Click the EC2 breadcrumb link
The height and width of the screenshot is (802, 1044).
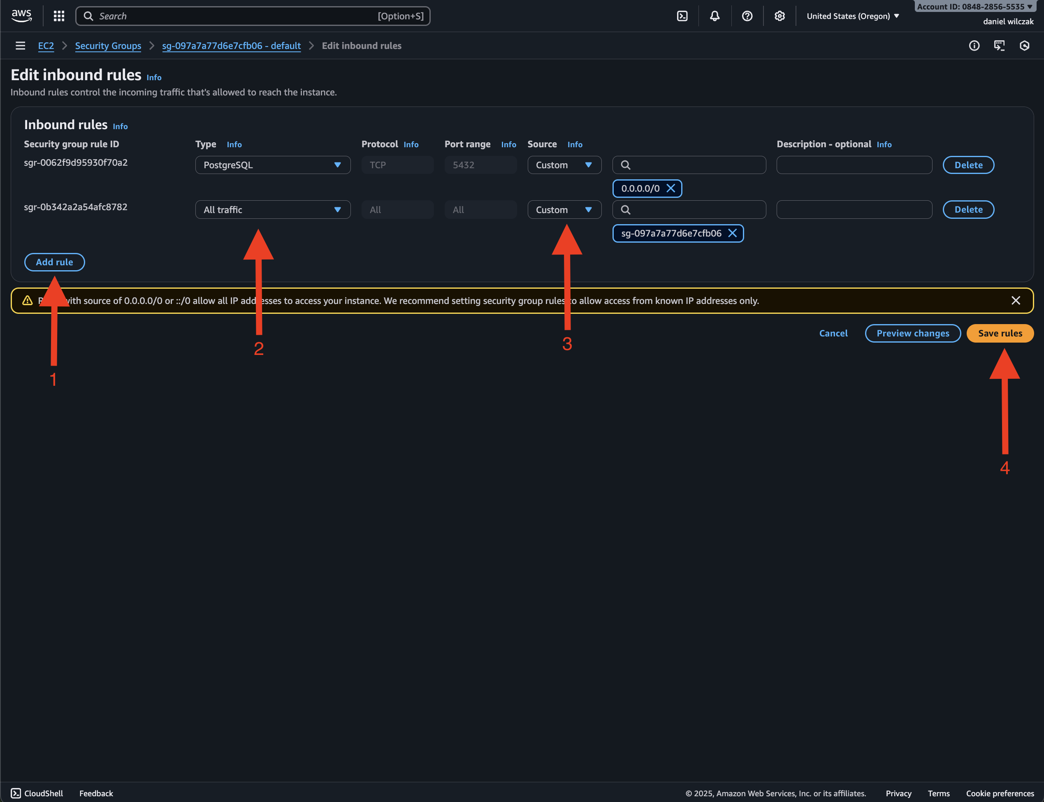[x=46, y=46]
